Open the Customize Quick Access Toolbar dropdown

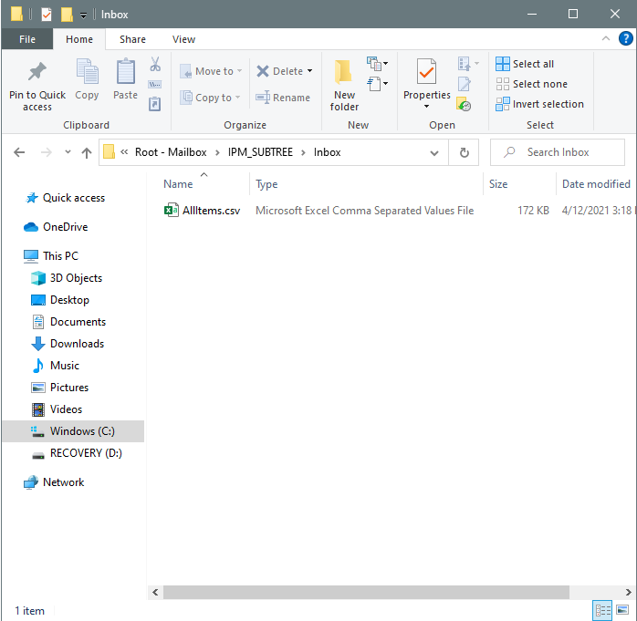pos(83,16)
